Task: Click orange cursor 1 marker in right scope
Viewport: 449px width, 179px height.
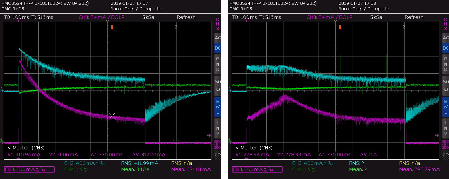Action: click(340, 27)
